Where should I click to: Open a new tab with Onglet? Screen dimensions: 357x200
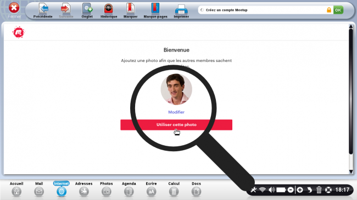[87, 10]
